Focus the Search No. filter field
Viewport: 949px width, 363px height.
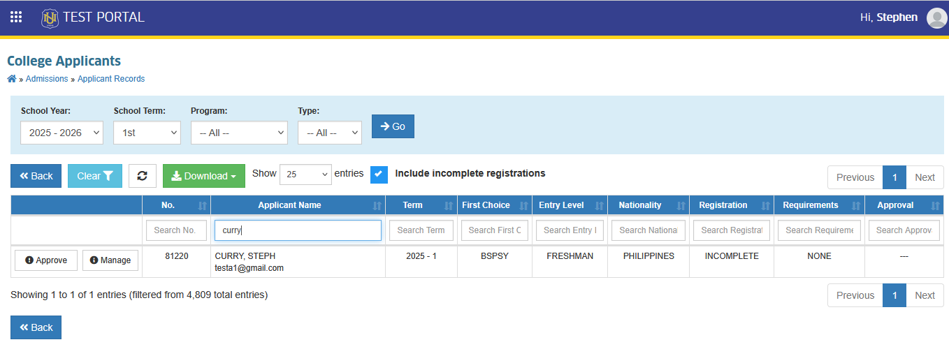[176, 230]
